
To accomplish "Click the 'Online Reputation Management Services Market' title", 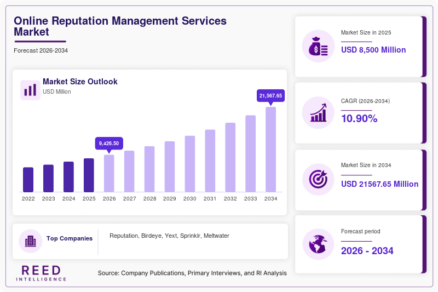I will tap(120, 26).
